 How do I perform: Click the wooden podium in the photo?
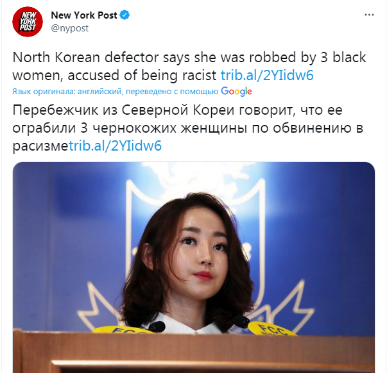pyautogui.click(x=194, y=352)
